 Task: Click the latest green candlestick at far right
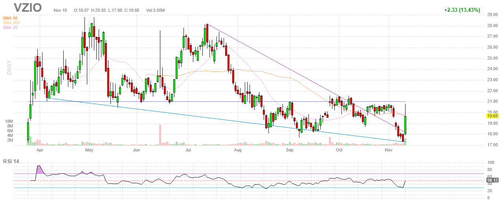coord(405,125)
